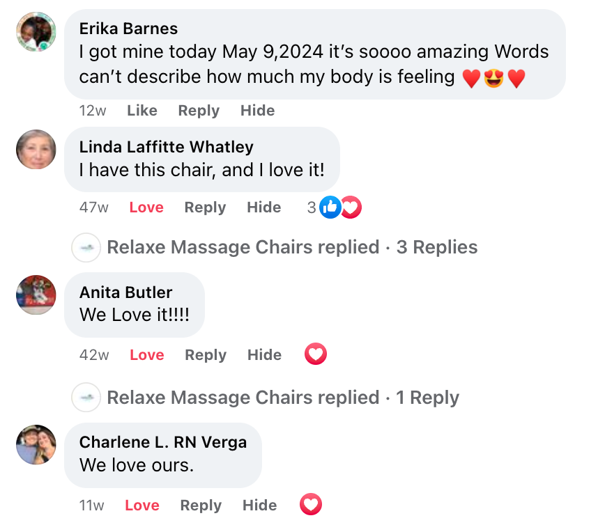
Task: Toggle Love on Linda Laffitte Whatley's comment
Action: [146, 207]
